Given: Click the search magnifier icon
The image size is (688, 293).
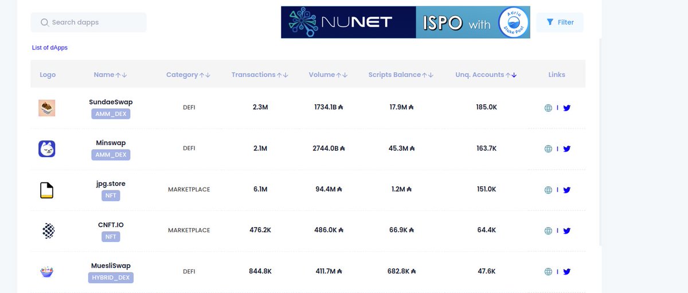Looking at the screenshot, I should [45, 22].
